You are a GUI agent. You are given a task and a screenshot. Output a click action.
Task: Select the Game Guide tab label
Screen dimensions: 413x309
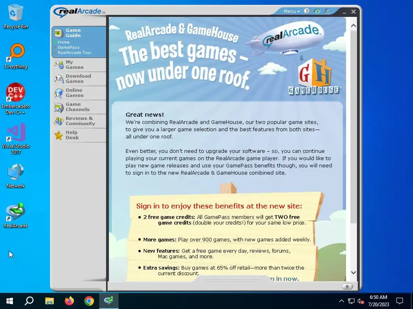(x=73, y=33)
